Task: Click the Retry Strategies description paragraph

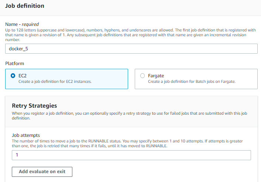Action: tap(129, 116)
